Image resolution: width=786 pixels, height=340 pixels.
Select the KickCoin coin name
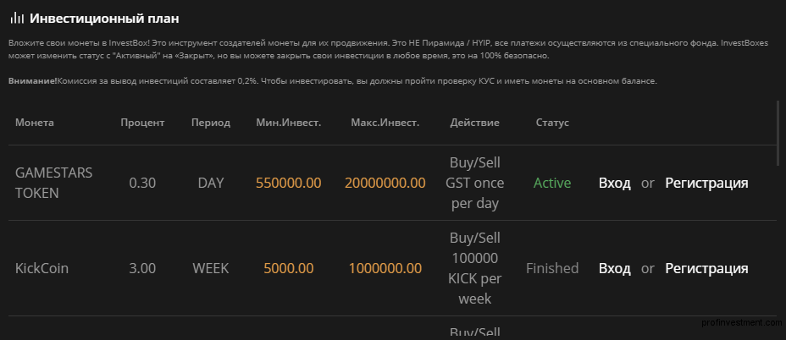click(42, 268)
